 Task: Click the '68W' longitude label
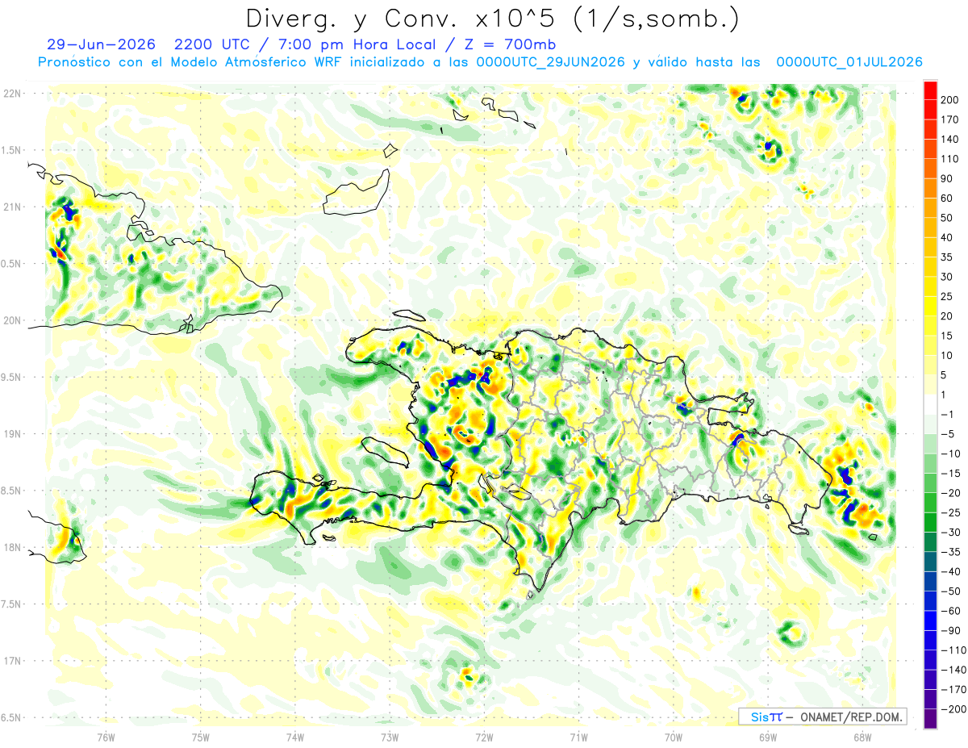[x=862, y=737]
